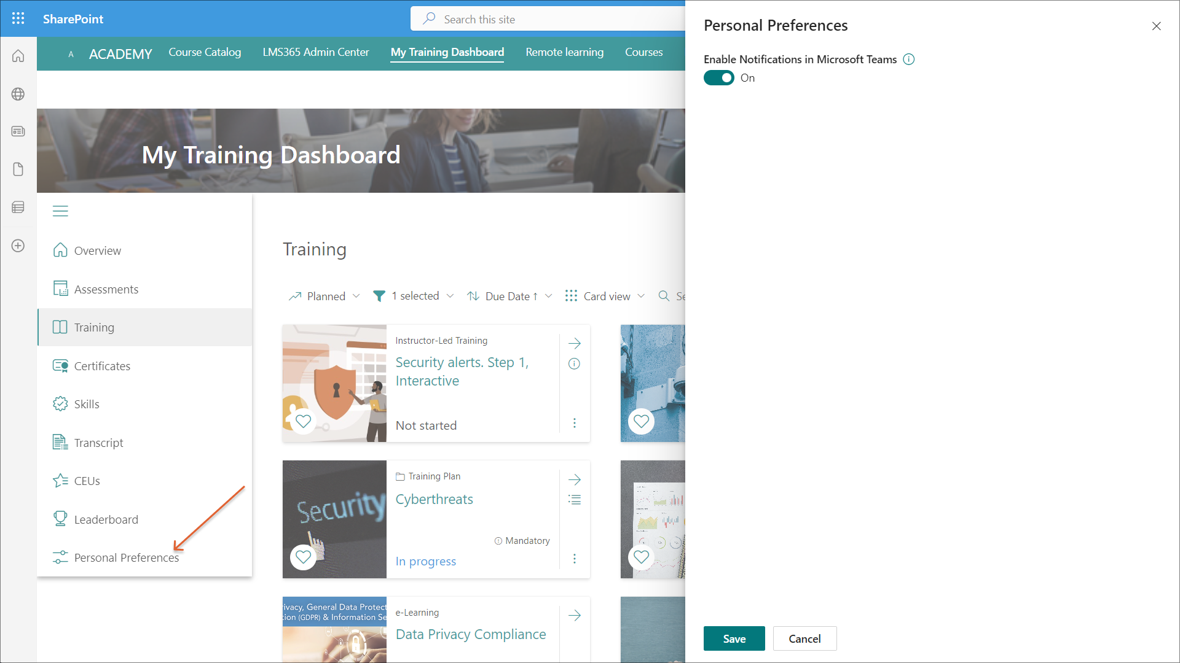Open more options on Cyberthreats card

pos(574,559)
